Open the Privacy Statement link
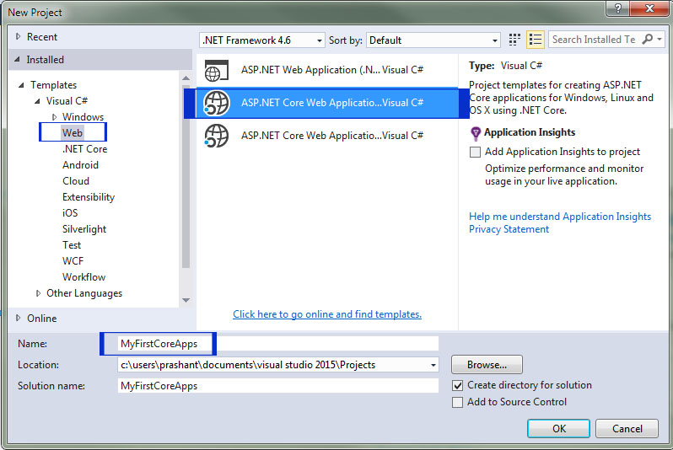This screenshot has width=673, height=450. pos(509,229)
